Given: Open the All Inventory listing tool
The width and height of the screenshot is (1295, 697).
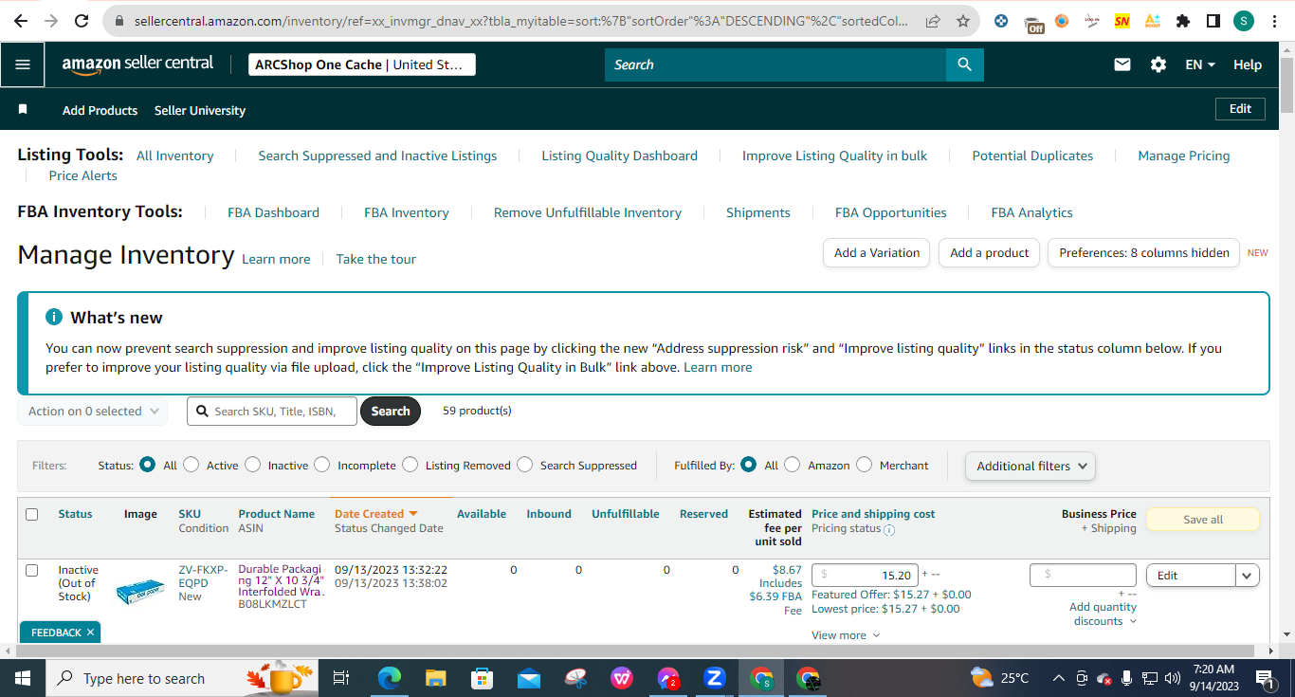Looking at the screenshot, I should coord(175,156).
